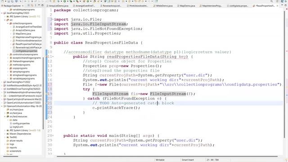Select MapDemo.java in Package Explorer

[x=23, y=34]
